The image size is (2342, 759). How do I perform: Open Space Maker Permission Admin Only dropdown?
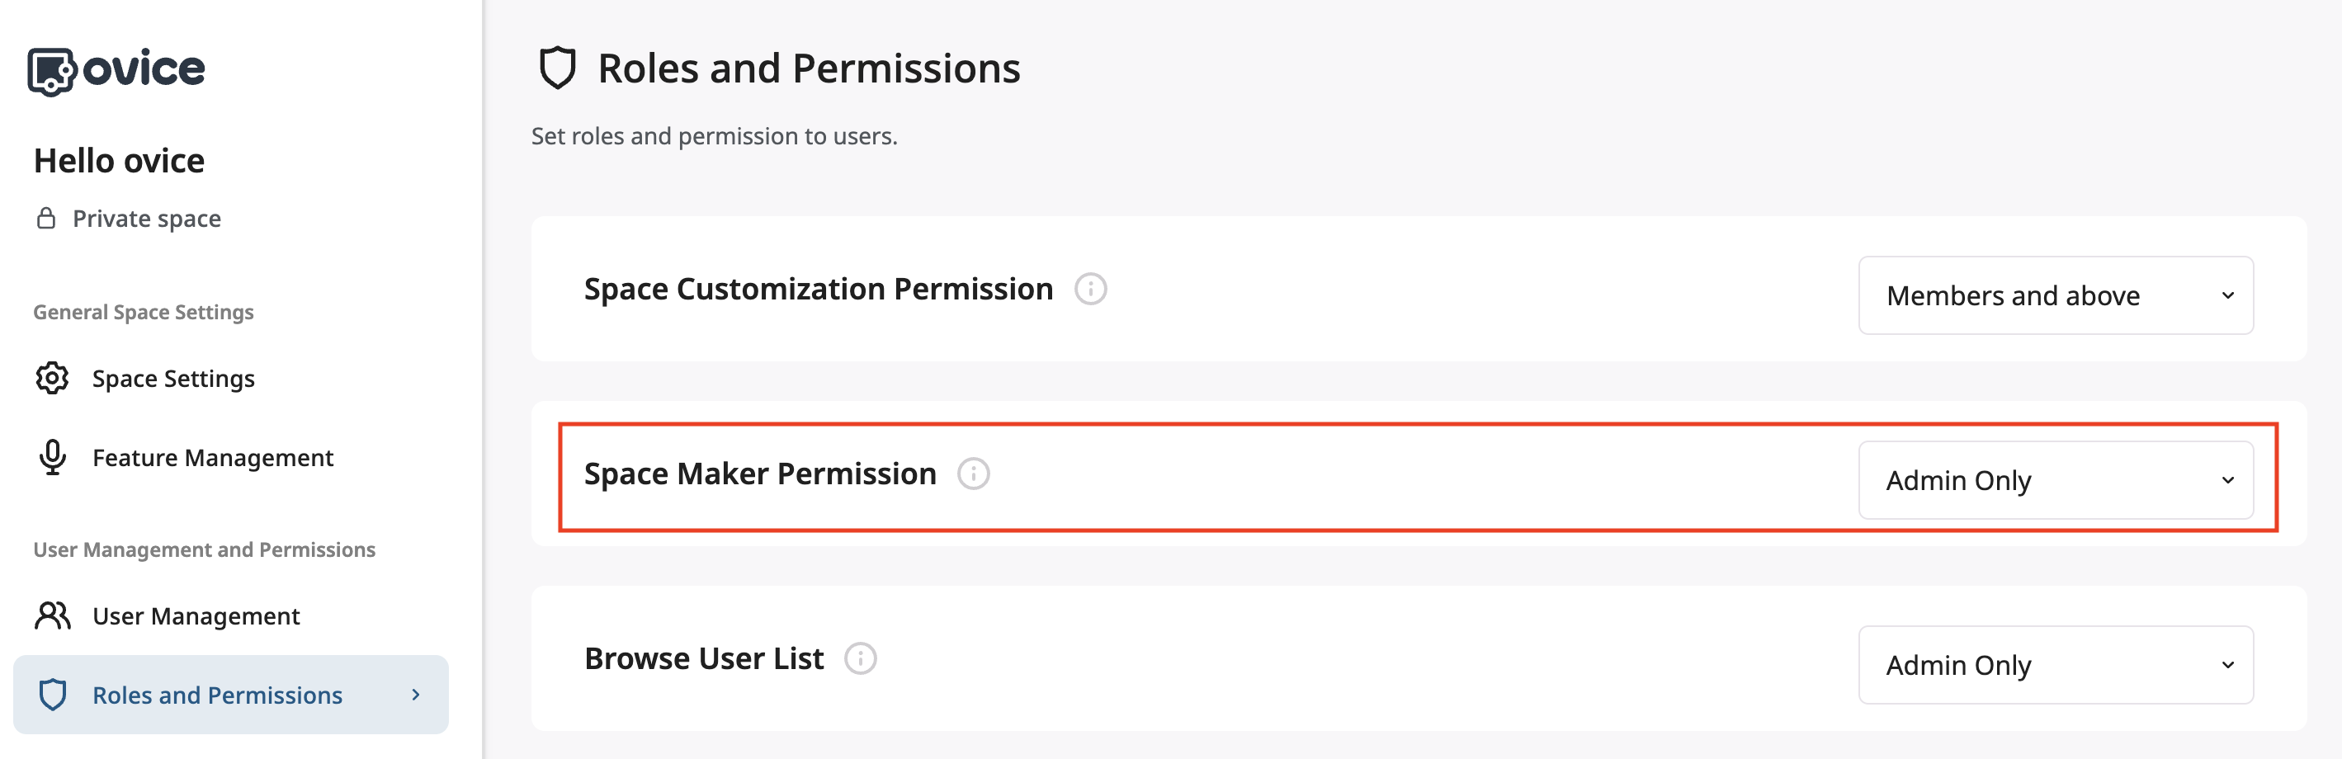click(x=2055, y=480)
